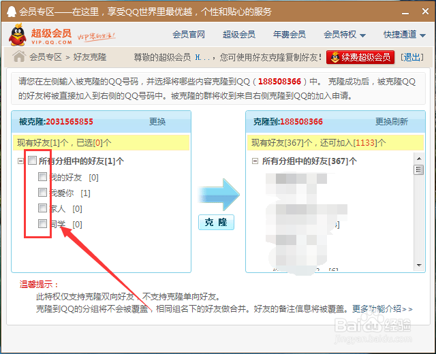Viewport: 436px width, 354px height.
Task: Click 更换 to change cloned QQ
Action: [x=157, y=122]
